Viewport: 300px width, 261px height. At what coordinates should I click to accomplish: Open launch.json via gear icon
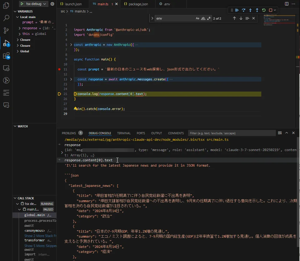point(52,4)
